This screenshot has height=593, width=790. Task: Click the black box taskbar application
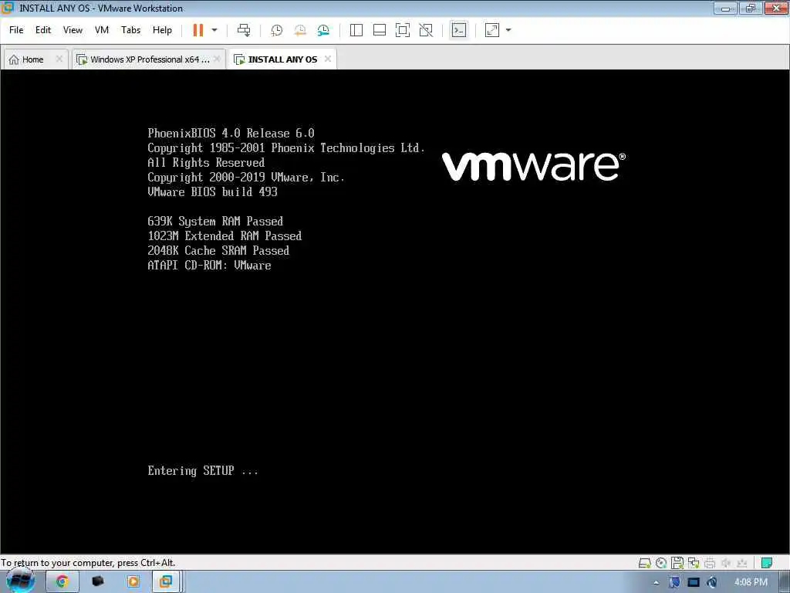point(98,582)
